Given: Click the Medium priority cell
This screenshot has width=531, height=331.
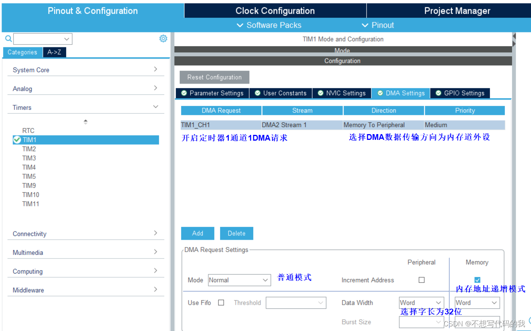Looking at the screenshot, I should [465, 125].
